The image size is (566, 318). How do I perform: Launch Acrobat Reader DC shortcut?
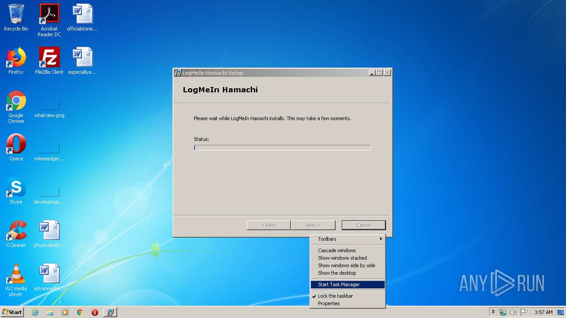pos(49,20)
